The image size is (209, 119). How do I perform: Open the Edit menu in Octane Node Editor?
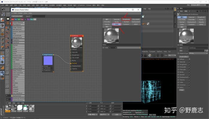point(15,13)
